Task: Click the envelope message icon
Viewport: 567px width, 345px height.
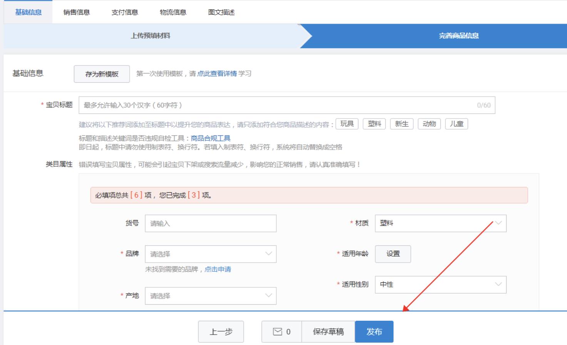Action: point(278,332)
